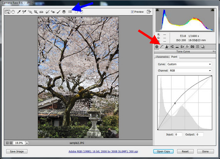Select the Adjustment Brush tool
Viewport: 220px width, 159px height.
(x=58, y=12)
